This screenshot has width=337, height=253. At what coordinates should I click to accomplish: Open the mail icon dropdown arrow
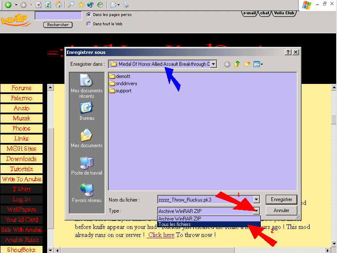click(x=118, y=5)
